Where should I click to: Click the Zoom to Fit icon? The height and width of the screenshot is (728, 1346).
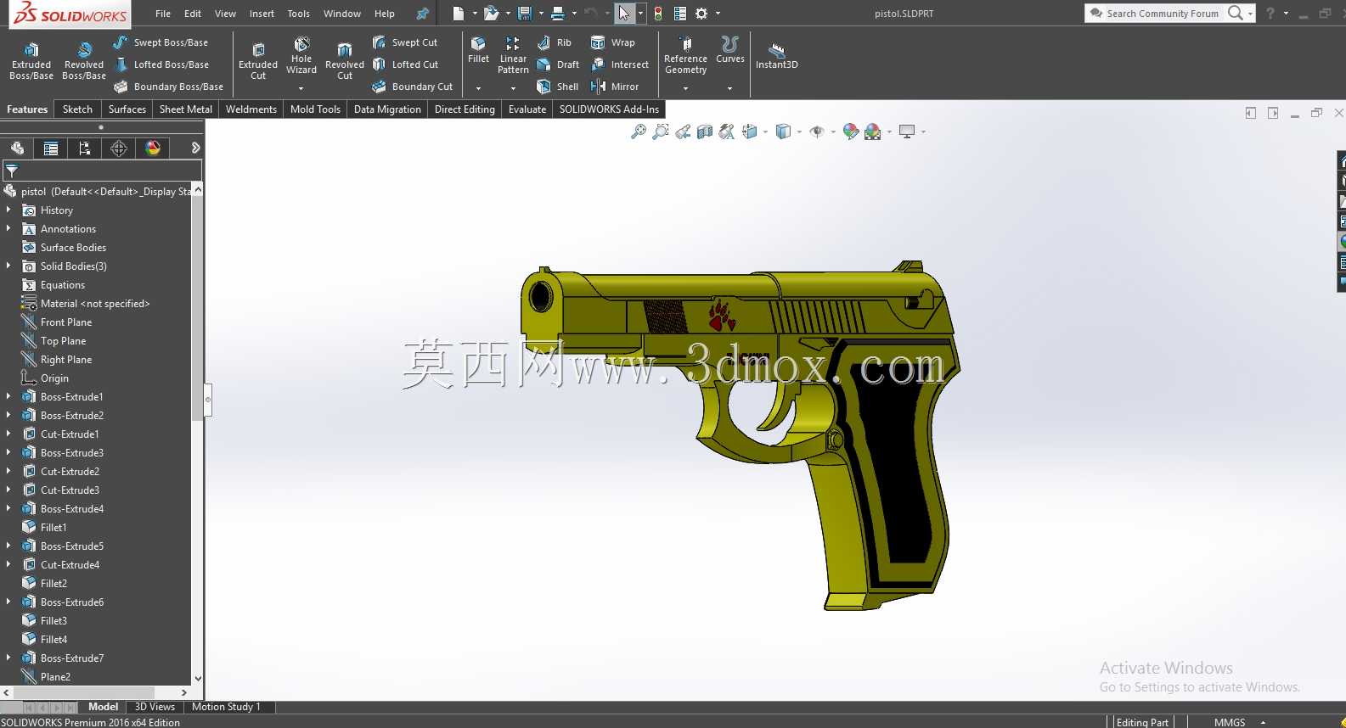pyautogui.click(x=639, y=132)
